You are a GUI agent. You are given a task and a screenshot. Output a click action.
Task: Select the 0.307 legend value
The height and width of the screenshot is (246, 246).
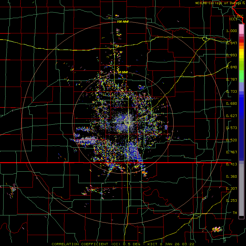232,189
